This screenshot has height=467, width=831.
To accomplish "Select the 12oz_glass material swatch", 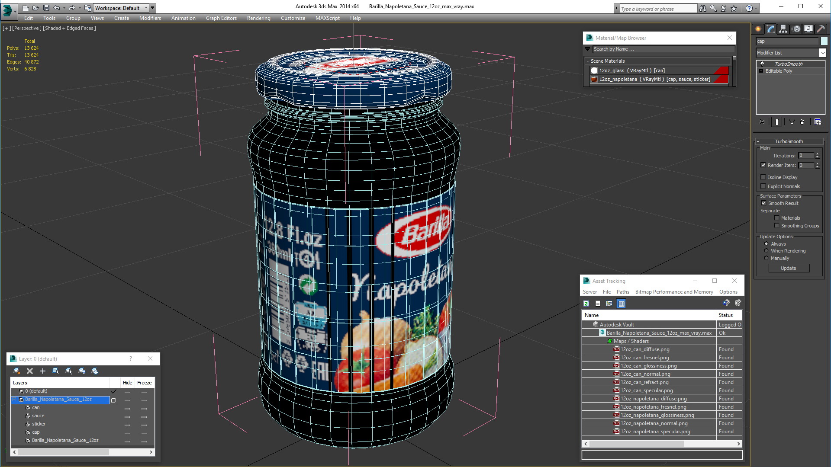I will coord(594,70).
